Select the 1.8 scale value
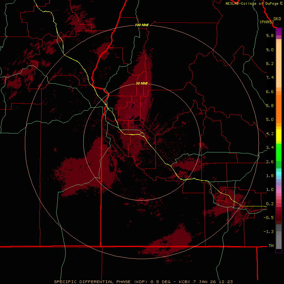 [x=270, y=176]
